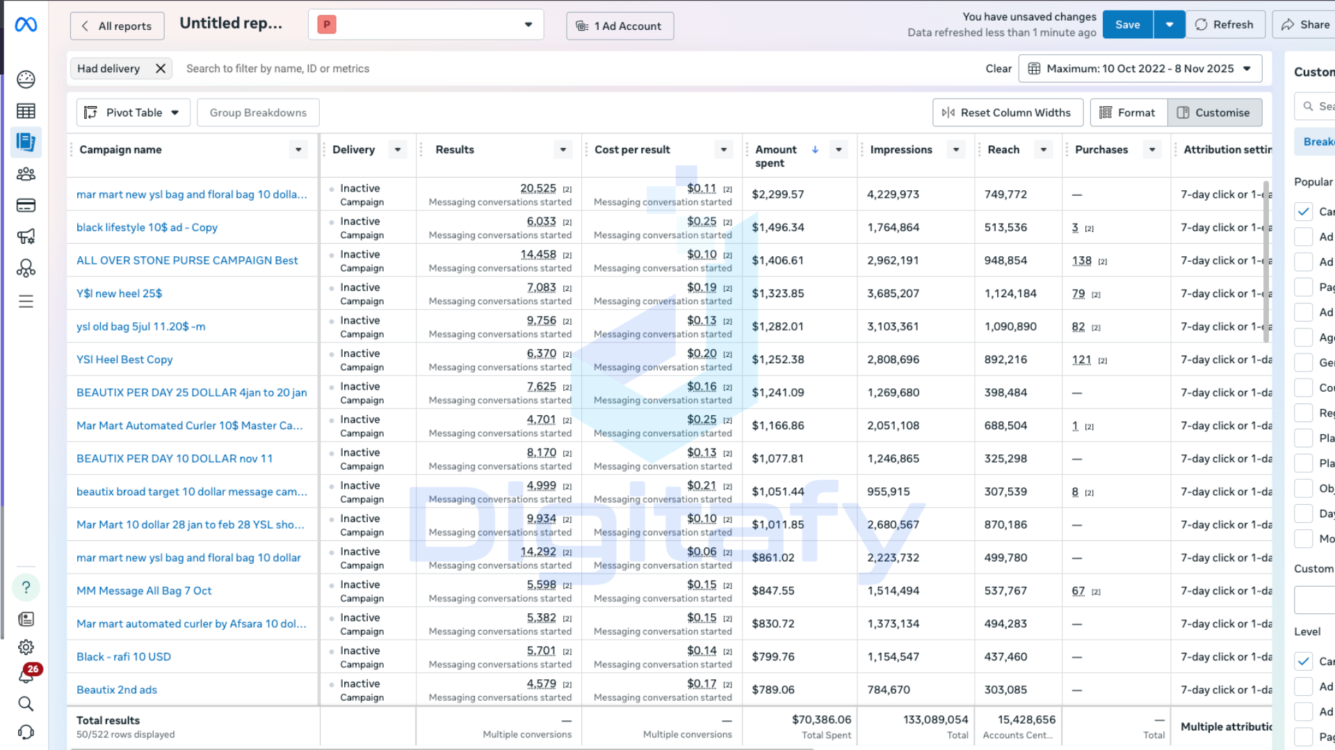The width and height of the screenshot is (1335, 750).
Task: Click filter search input field
Action: click(577, 69)
